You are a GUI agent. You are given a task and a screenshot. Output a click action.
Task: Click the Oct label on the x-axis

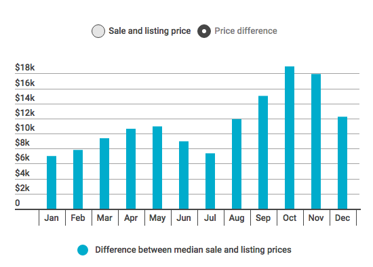click(290, 218)
